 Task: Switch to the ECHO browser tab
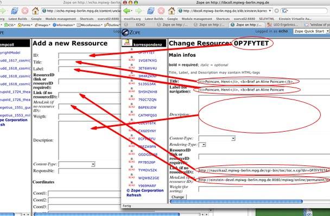[x=138, y=24]
